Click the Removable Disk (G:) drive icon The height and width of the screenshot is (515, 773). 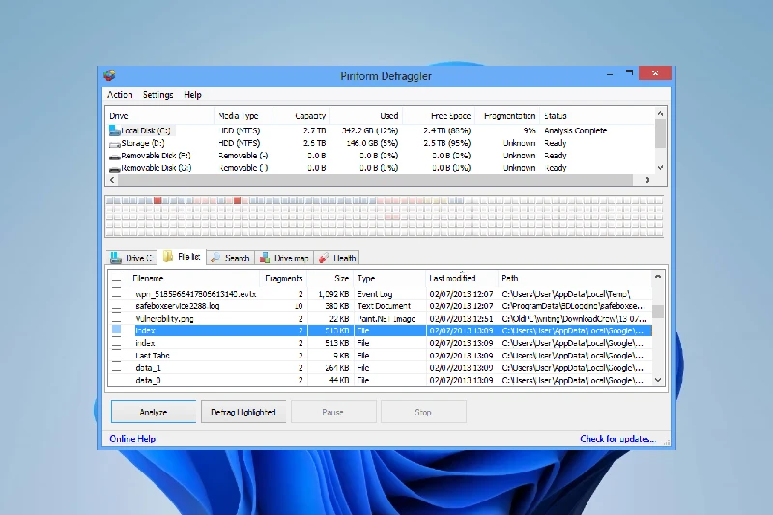click(x=114, y=168)
